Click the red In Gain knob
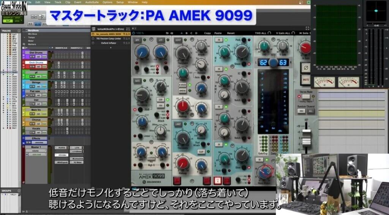The width and height of the screenshot is (389, 215). (x=305, y=47)
